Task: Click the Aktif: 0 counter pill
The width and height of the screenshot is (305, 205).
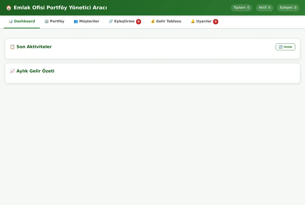Action: pos(265,8)
